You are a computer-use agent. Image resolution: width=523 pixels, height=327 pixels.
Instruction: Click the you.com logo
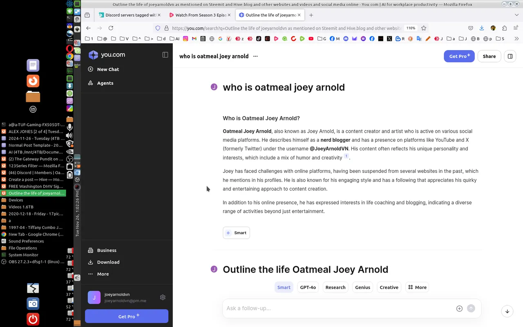tap(107, 55)
